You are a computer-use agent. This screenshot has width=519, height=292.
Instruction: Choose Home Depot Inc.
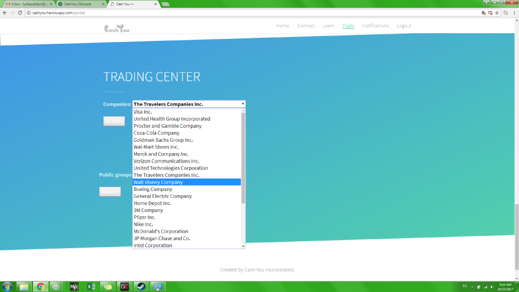coord(187,203)
